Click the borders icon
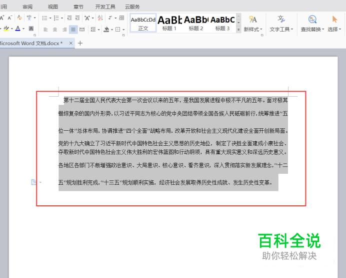This screenshot has height=278, width=346. pos(118,29)
